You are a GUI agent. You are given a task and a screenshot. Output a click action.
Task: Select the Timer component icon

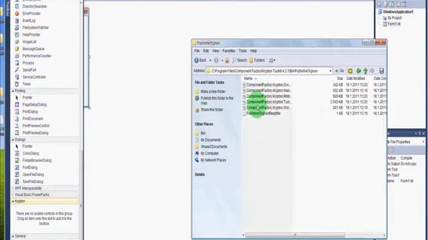pos(17,84)
